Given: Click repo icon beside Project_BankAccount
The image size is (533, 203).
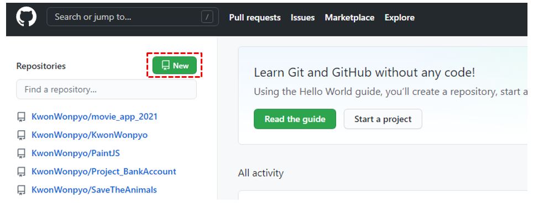Looking at the screenshot, I should click(x=22, y=172).
